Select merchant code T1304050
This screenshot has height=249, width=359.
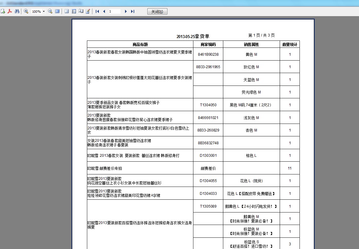[x=208, y=105]
